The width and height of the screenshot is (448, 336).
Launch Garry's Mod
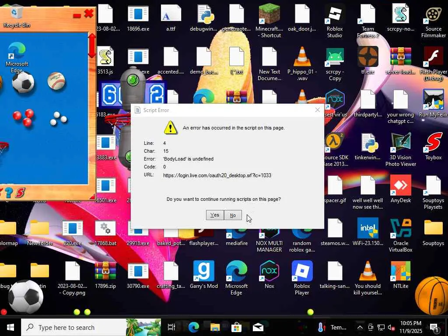(x=204, y=275)
